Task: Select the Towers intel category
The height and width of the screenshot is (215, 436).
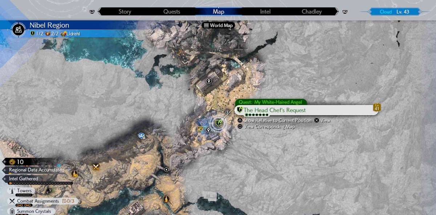Action: tap(24, 191)
